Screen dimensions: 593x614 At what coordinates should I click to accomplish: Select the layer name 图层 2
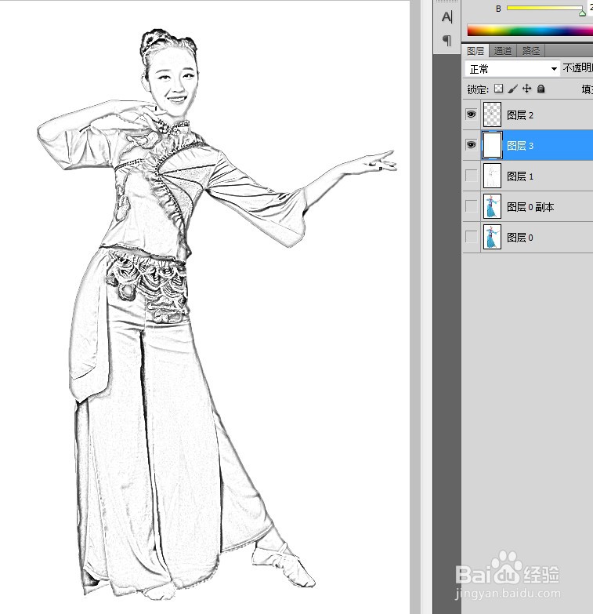pos(520,115)
